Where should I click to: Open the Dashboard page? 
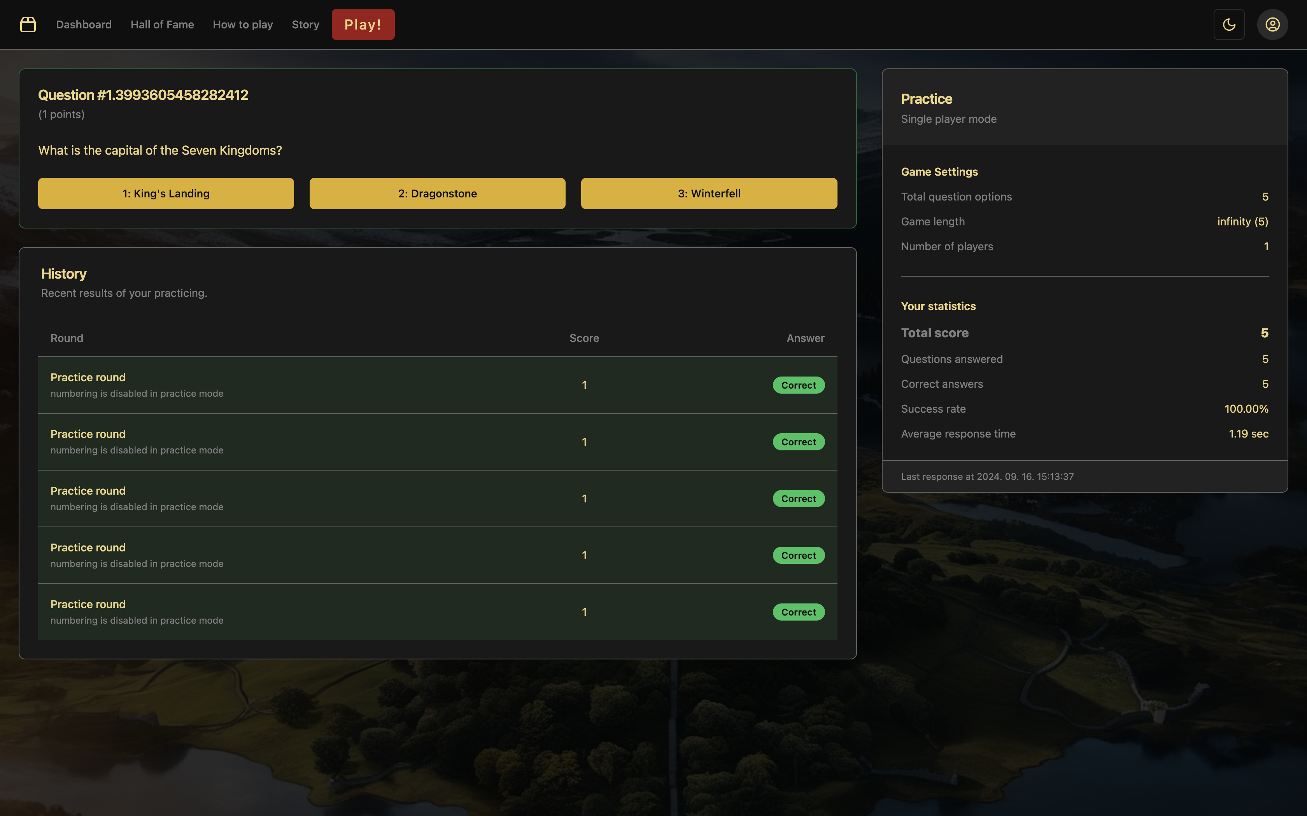point(84,24)
